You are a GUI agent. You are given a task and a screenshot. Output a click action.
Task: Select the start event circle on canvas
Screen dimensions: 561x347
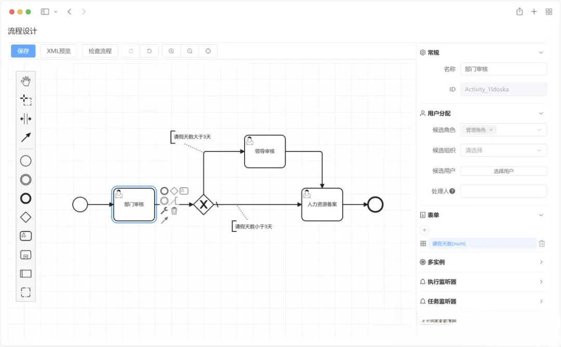pos(80,204)
